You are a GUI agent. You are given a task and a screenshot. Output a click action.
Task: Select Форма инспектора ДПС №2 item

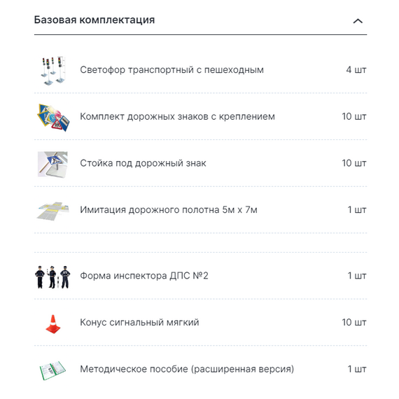[x=144, y=276]
